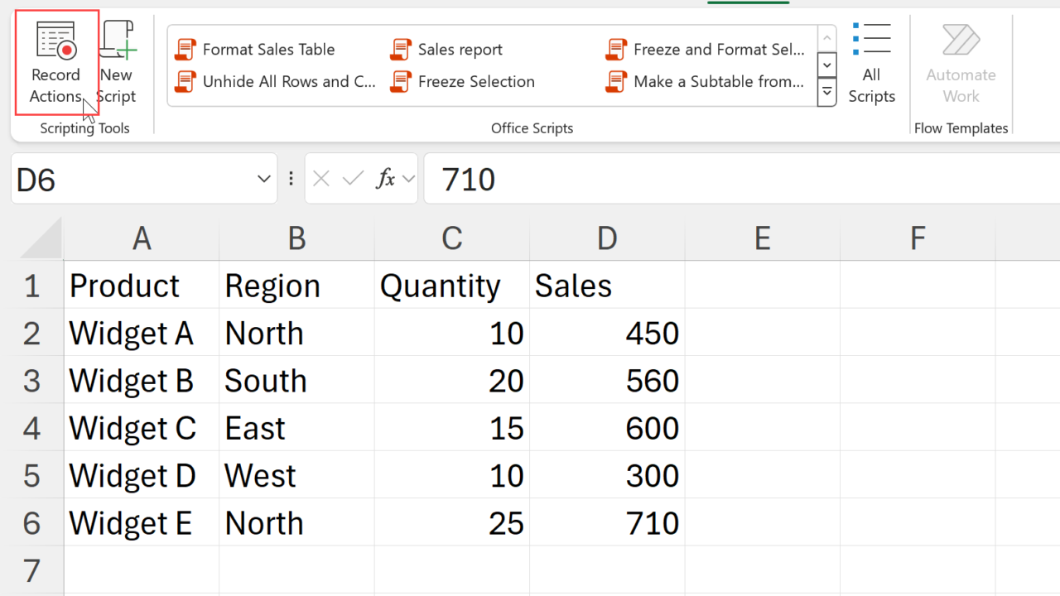Screen dimensions: 1060x596
Task: Select column C header
Action: pyautogui.click(x=451, y=239)
